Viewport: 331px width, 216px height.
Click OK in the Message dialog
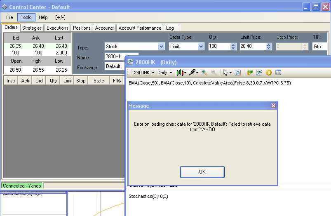tap(202, 172)
